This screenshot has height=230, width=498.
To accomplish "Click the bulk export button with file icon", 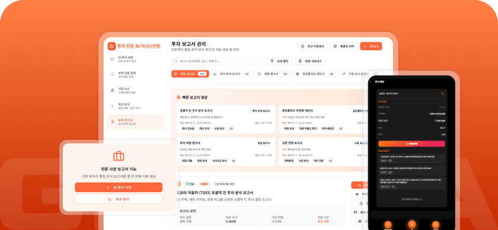I will pyautogui.click(x=310, y=61).
